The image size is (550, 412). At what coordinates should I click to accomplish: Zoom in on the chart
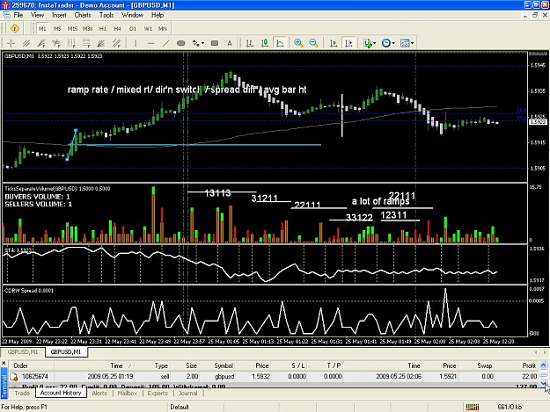[x=298, y=43]
